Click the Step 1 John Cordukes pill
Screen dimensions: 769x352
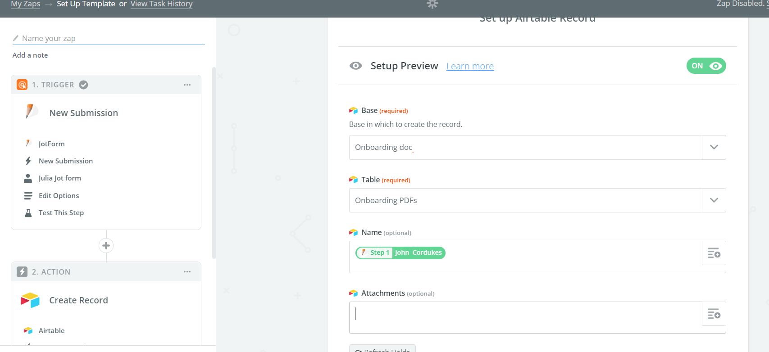400,253
